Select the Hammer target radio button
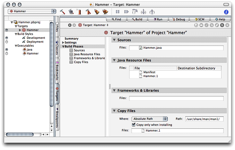235x150 pixels. point(7,30)
